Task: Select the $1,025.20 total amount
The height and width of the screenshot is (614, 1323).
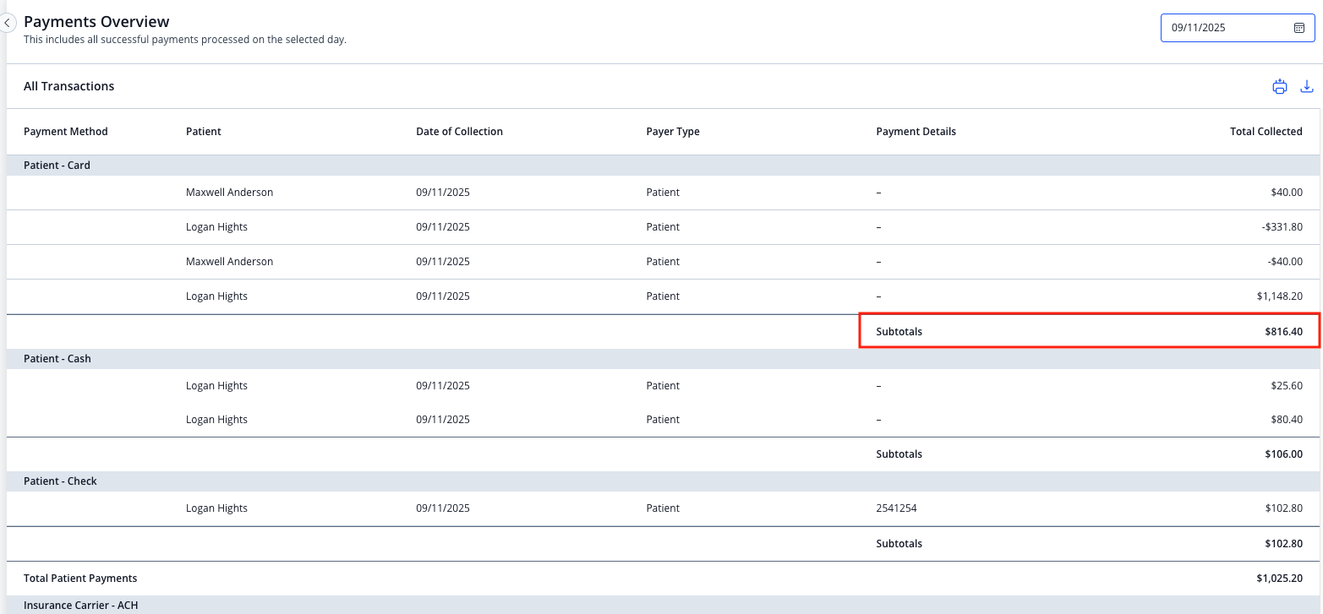Action: click(x=1279, y=579)
